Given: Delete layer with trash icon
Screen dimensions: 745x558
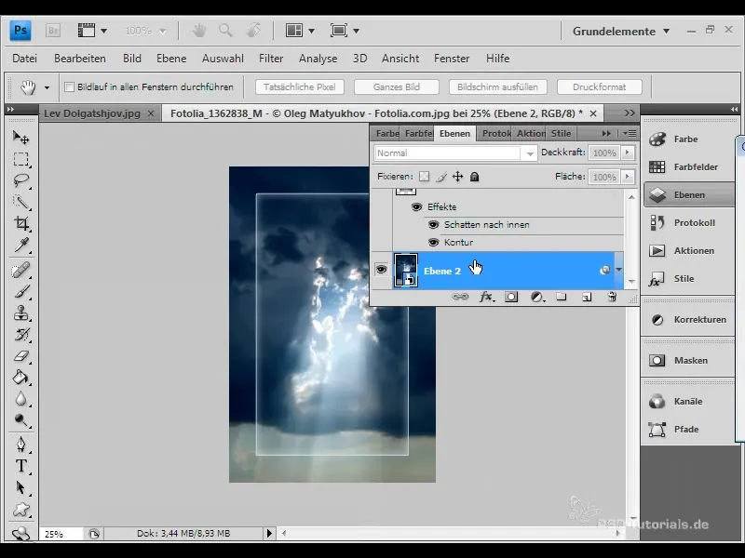Looking at the screenshot, I should coord(612,297).
